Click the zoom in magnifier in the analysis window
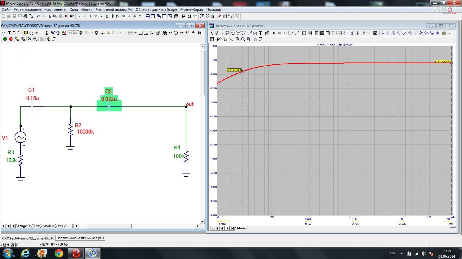This screenshot has width=462, height=259. [x=237, y=39]
